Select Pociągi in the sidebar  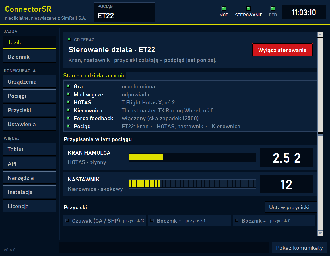pos(30,96)
